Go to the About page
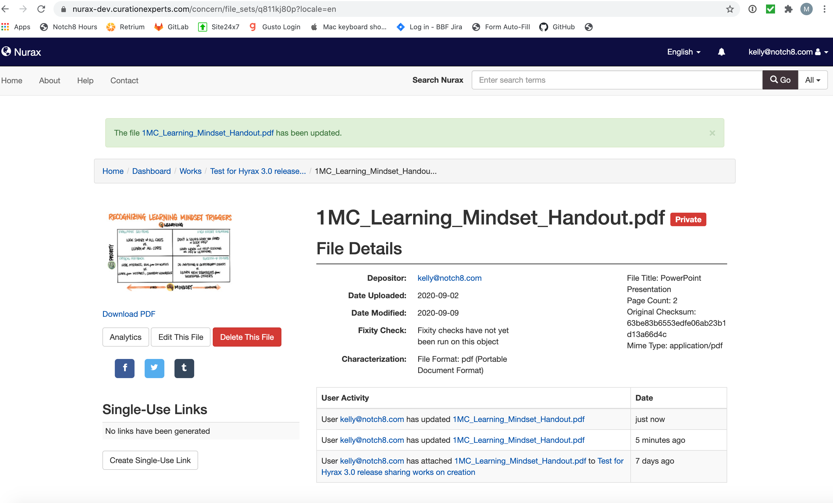This screenshot has width=833, height=503. [x=49, y=80]
